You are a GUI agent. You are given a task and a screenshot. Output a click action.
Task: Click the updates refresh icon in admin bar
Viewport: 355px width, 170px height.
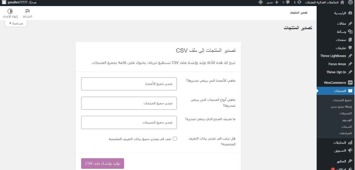pyautogui.click(x=299, y=2)
